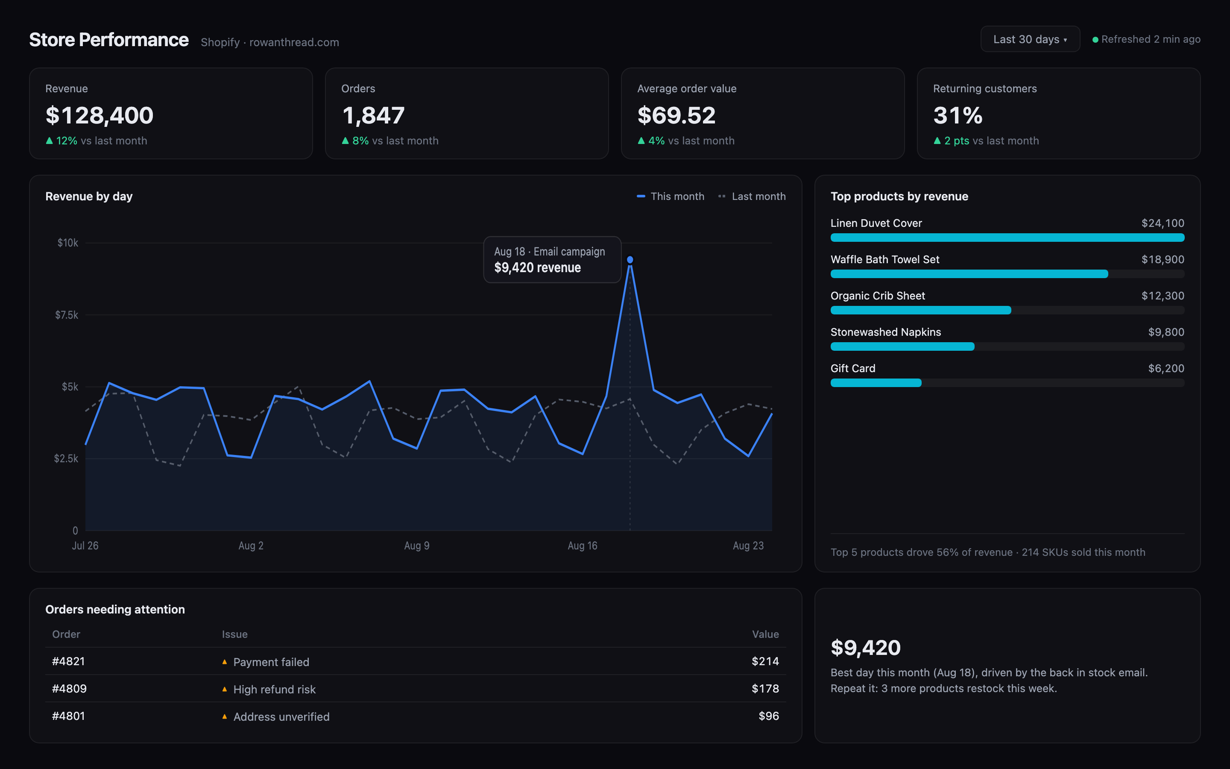Viewport: 1230px width, 769px height.
Task: Click the $5k axis label
Action: tap(70, 387)
